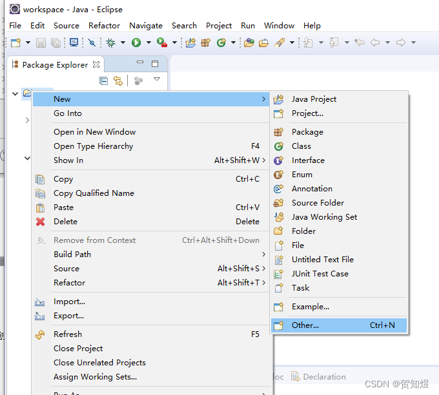The image size is (439, 395).
Task: Click the New Java Class toolbar icon
Action: pyautogui.click(x=221, y=43)
